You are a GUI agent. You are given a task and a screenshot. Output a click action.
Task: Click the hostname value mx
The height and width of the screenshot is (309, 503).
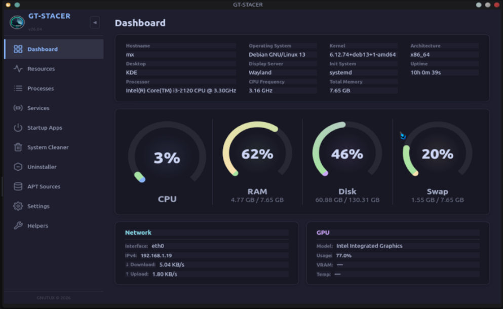pos(130,55)
